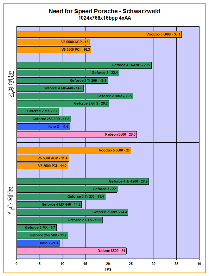Click the 40 tick on the FPS axis
Viewport: 209px width, 276px height.
199,264
